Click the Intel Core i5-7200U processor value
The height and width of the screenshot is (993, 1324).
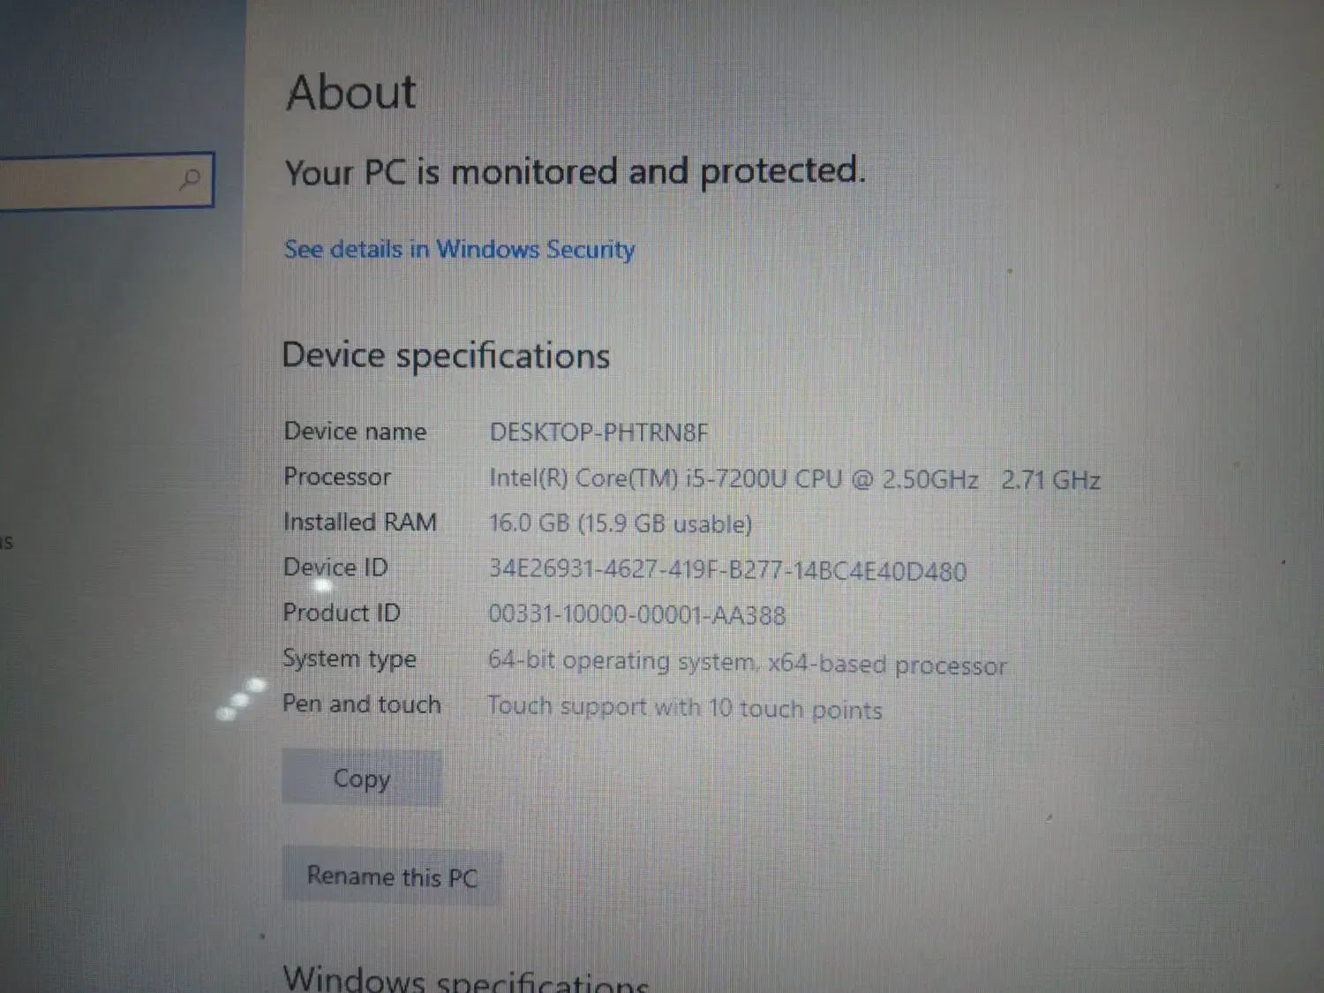[794, 479]
